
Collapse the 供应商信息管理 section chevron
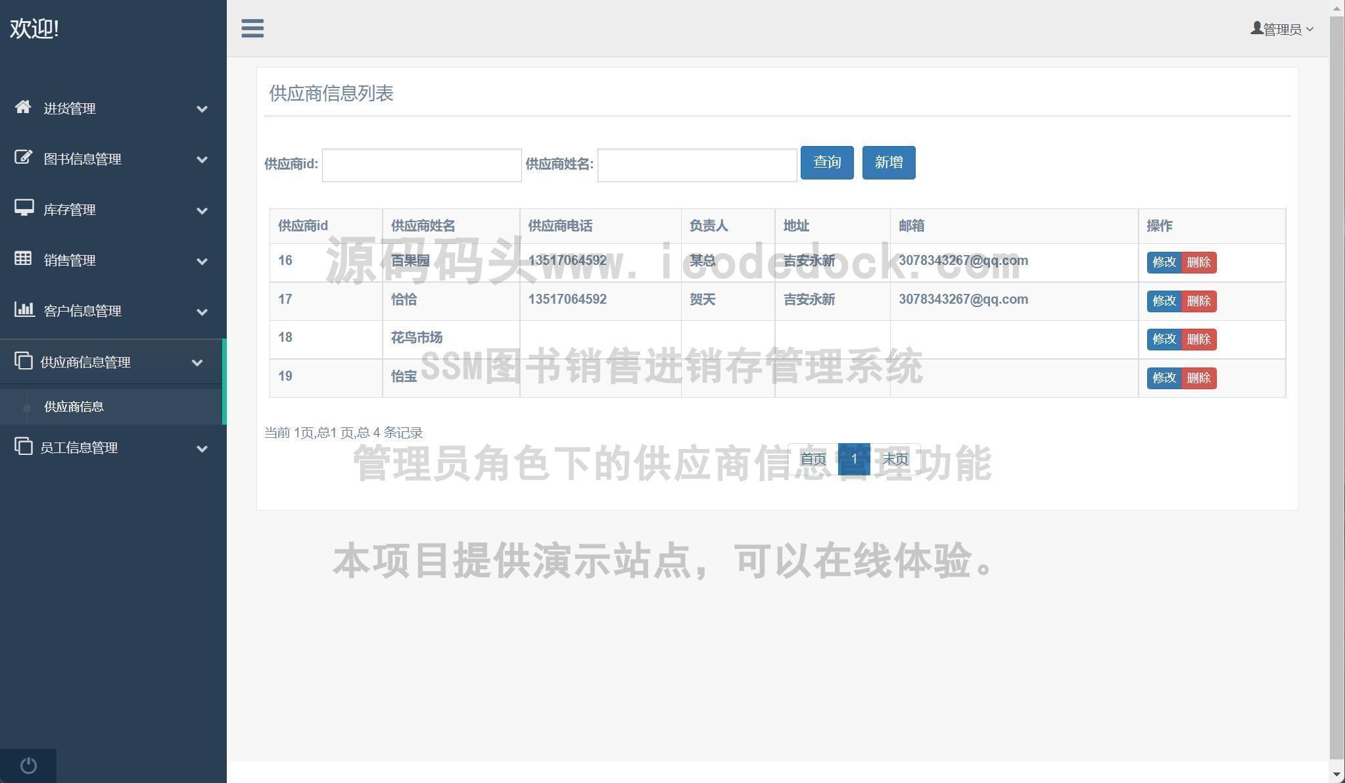197,363
